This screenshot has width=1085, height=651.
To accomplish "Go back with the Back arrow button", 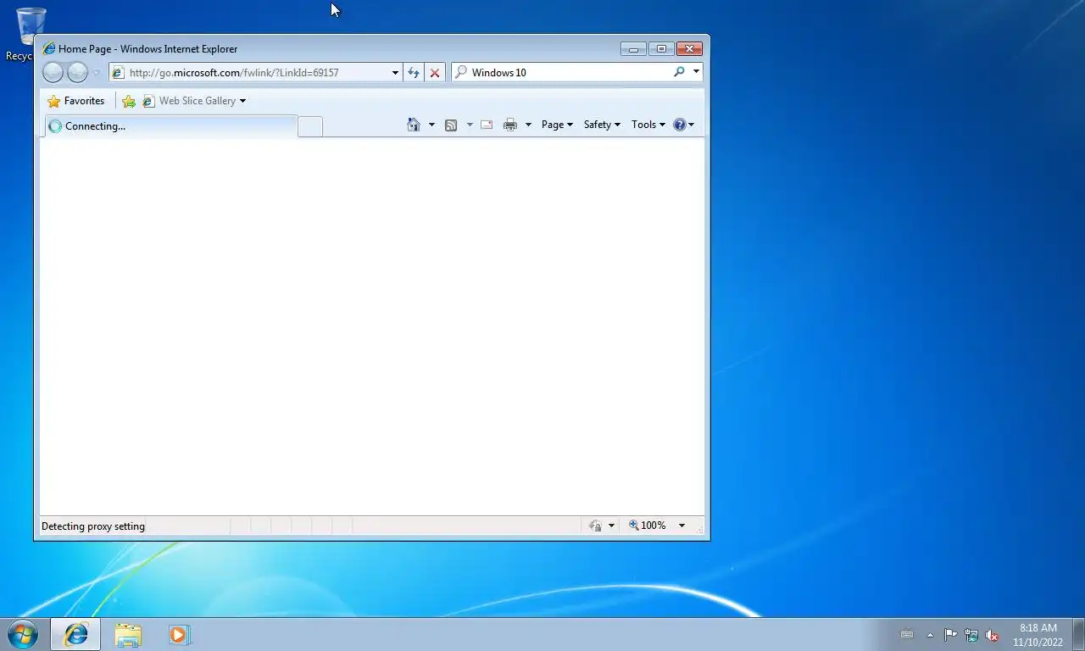I will (x=53, y=73).
